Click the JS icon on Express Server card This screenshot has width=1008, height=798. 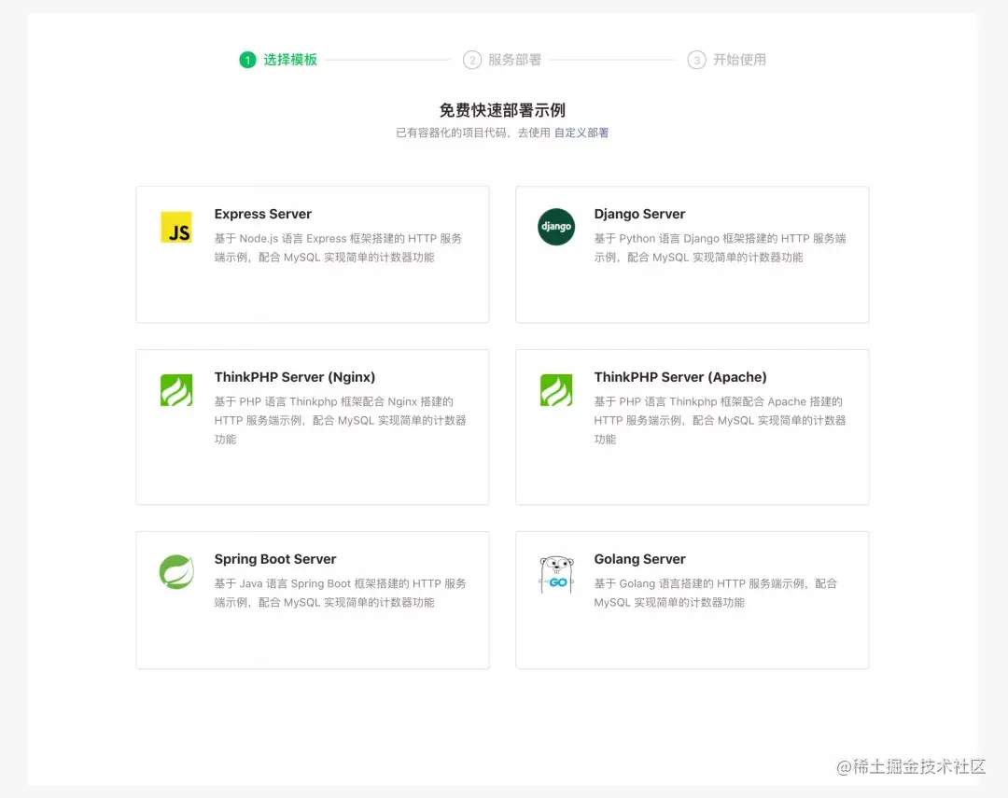coord(176,227)
